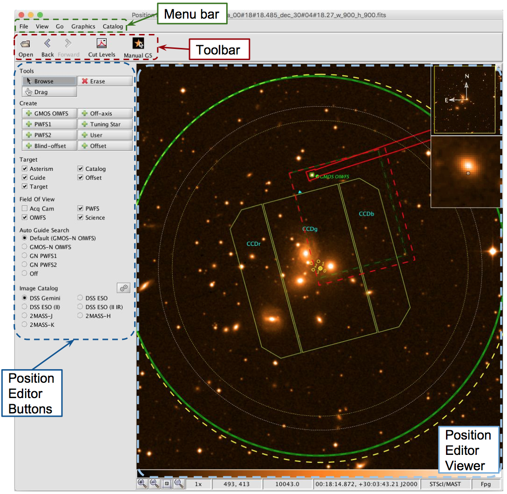Create a Tuning Star
The height and width of the screenshot is (494, 507).
tap(105, 124)
